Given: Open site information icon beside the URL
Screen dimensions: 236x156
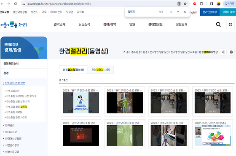Looking at the screenshot, I should 24,4.
